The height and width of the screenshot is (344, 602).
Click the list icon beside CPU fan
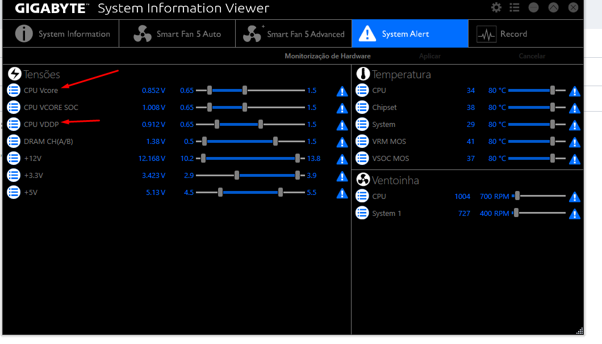pos(362,196)
